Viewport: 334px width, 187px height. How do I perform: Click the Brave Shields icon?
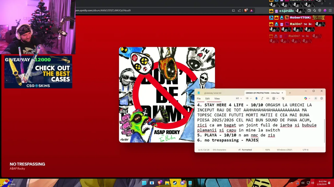[246, 10]
